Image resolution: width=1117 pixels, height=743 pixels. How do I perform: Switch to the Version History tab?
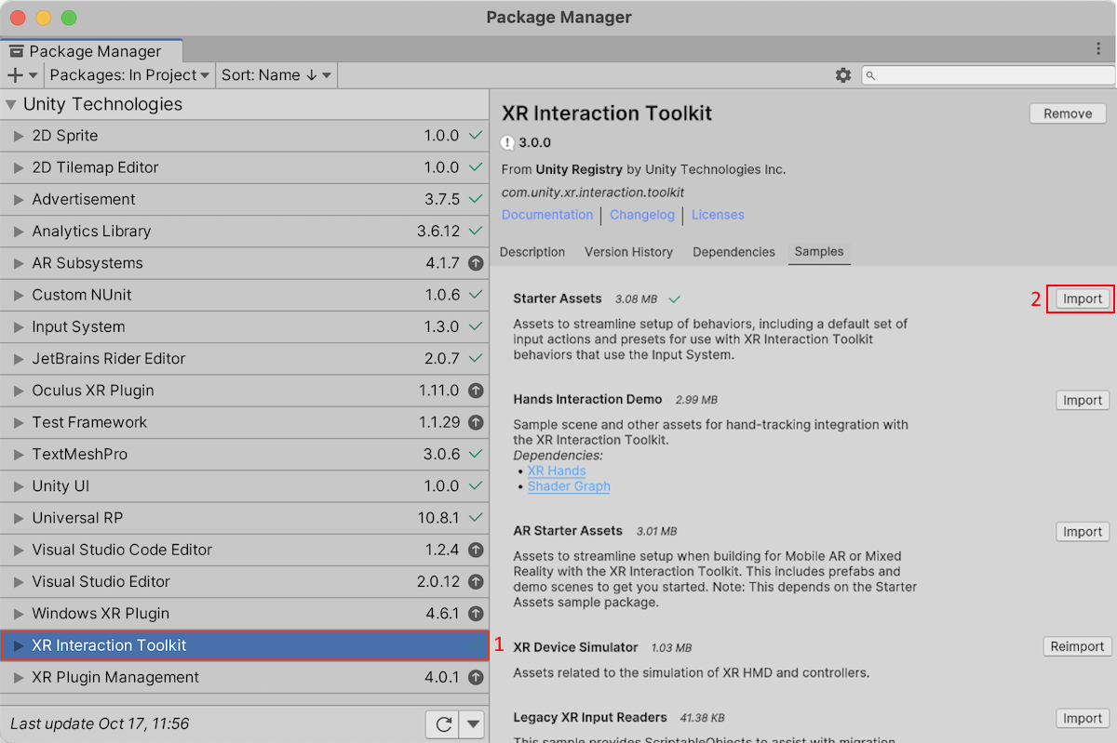[x=628, y=252]
